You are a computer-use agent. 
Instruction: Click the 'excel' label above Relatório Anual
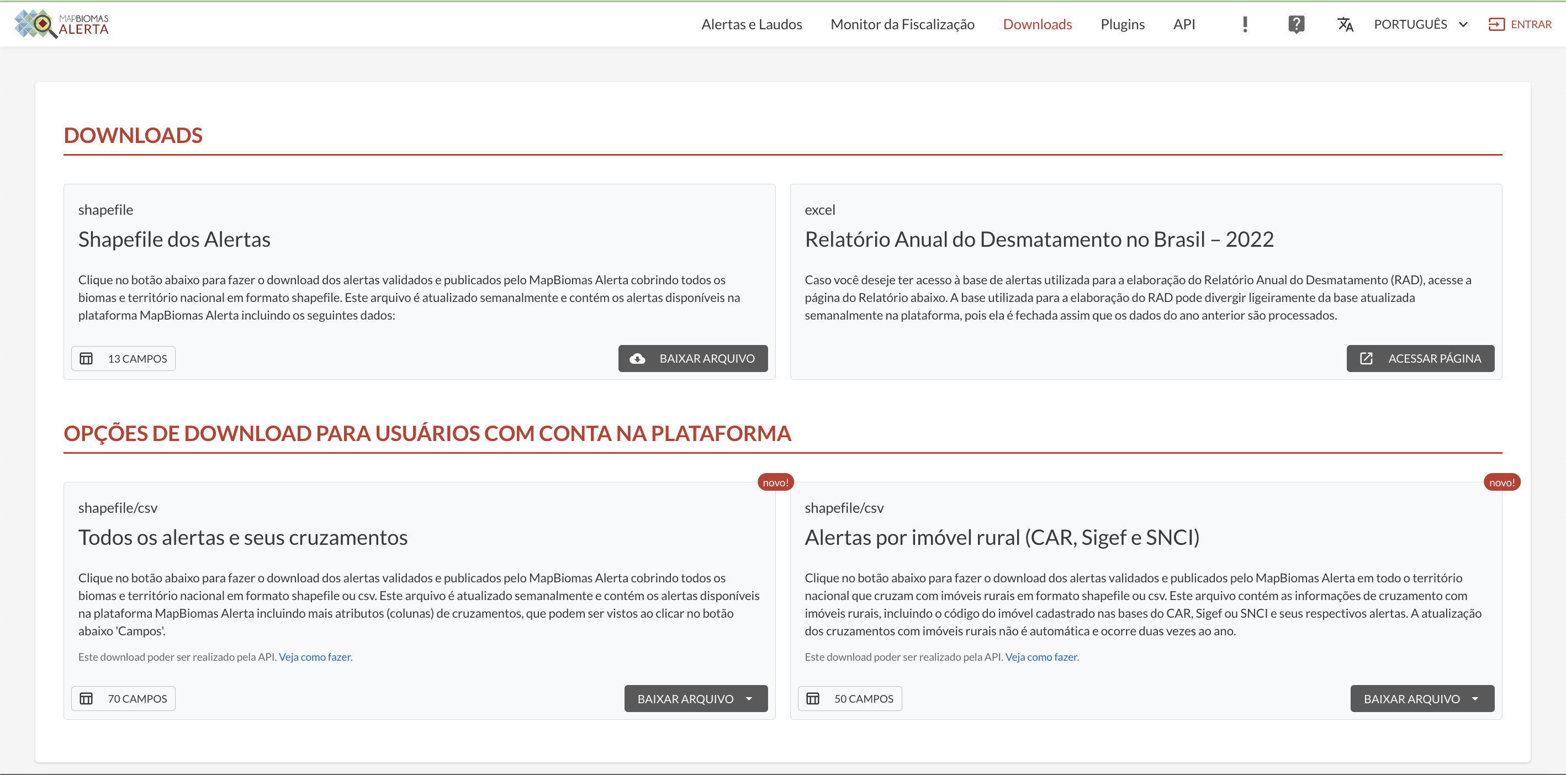point(820,210)
